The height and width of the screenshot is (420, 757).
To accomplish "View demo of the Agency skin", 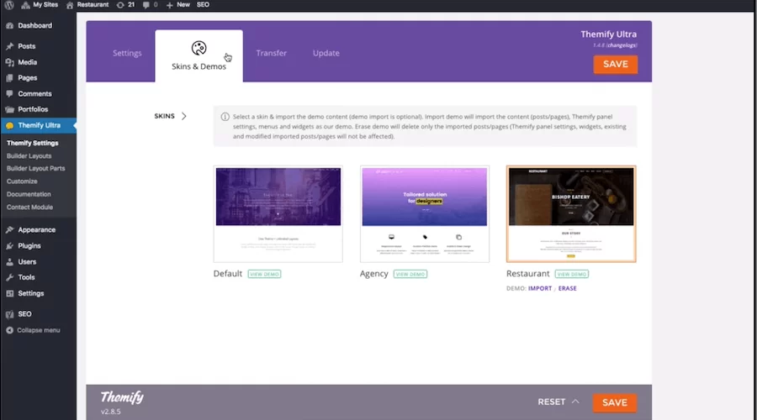I will point(410,274).
